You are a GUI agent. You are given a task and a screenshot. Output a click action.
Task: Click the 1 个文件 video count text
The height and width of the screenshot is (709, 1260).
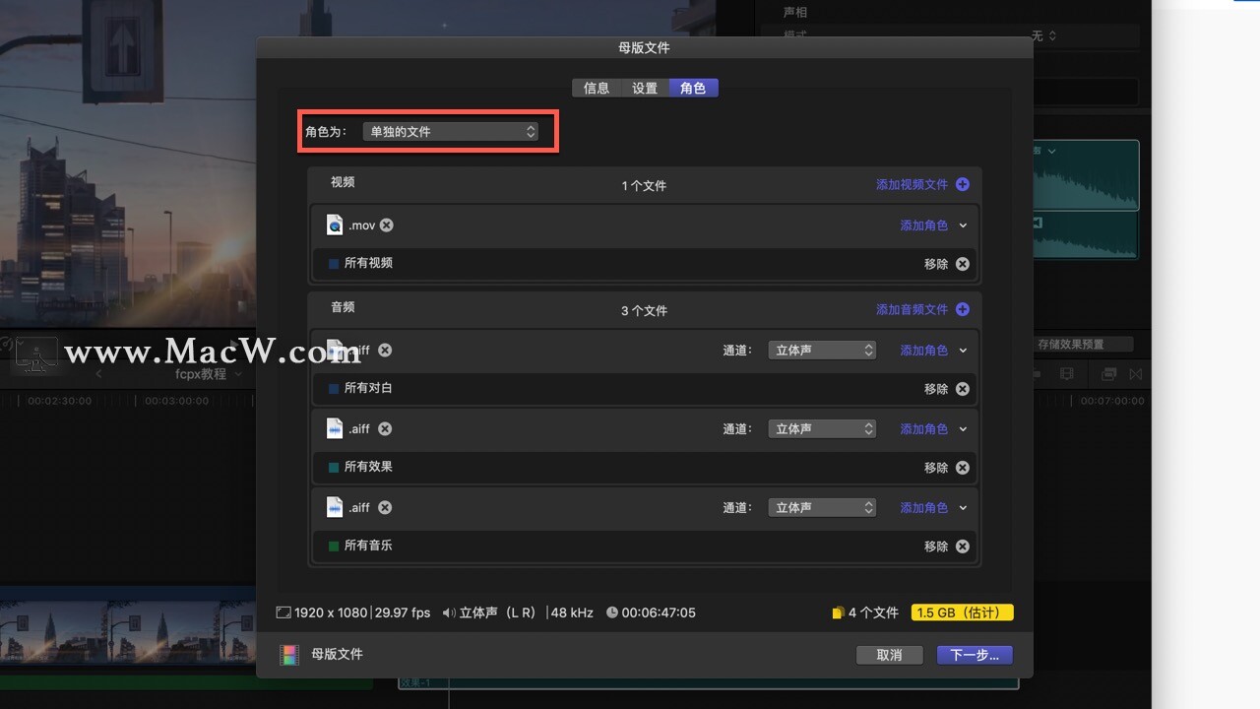point(644,185)
